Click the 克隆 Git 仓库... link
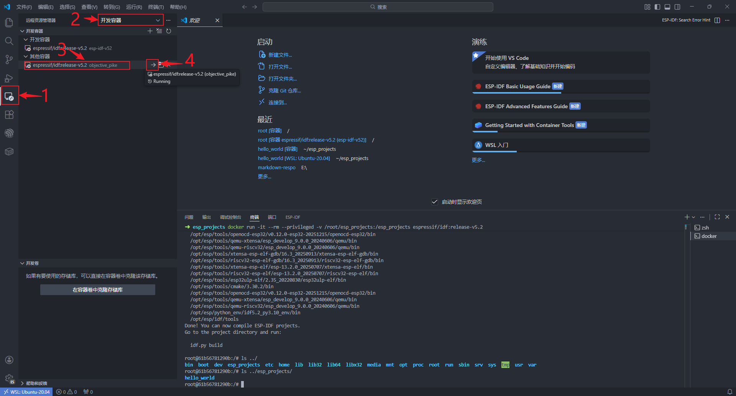 (x=284, y=91)
